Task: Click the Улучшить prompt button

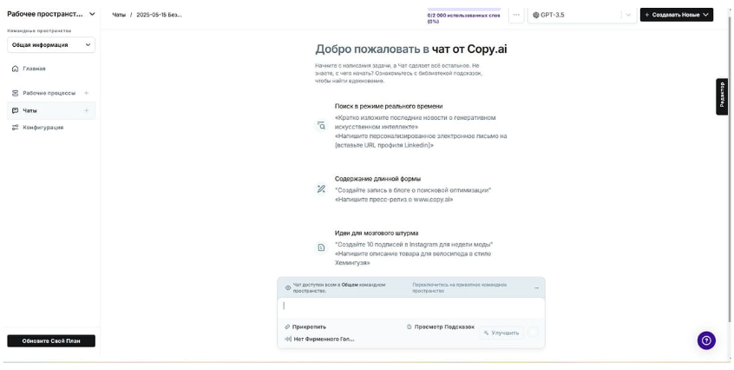Action: click(x=501, y=333)
